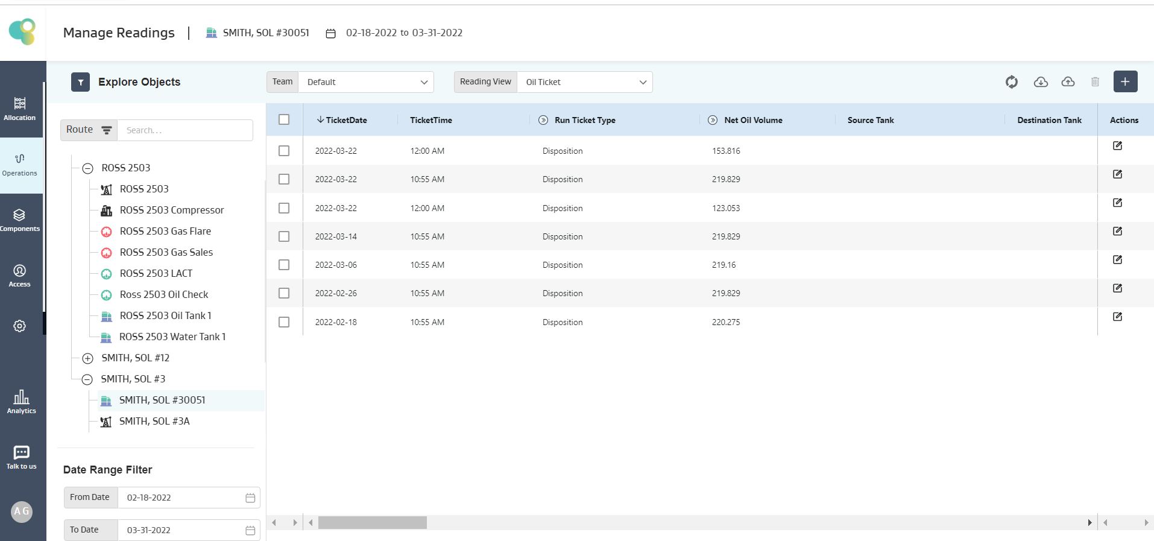This screenshot has height=541, width=1154.
Task: Click the horizontal scrollbar thumb
Action: pos(372,522)
